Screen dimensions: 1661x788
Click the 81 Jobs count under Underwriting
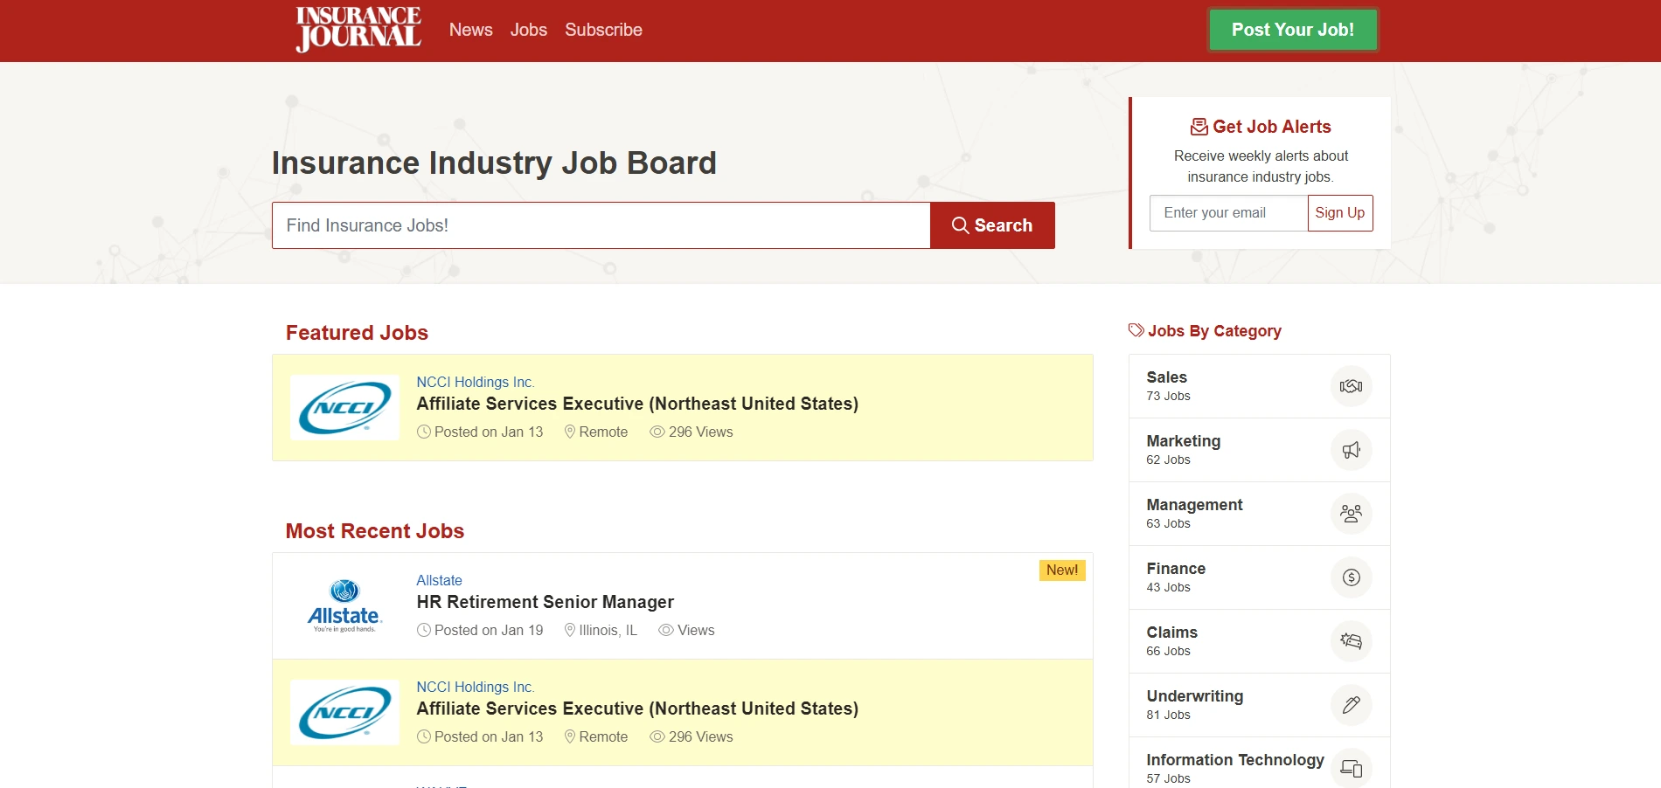pyautogui.click(x=1168, y=715)
